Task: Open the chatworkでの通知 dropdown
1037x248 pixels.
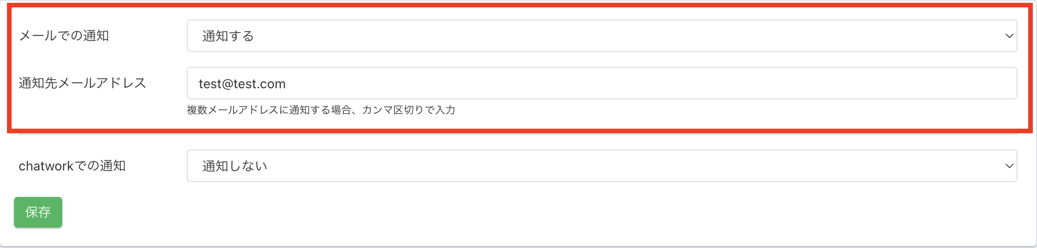Action: tap(601, 166)
